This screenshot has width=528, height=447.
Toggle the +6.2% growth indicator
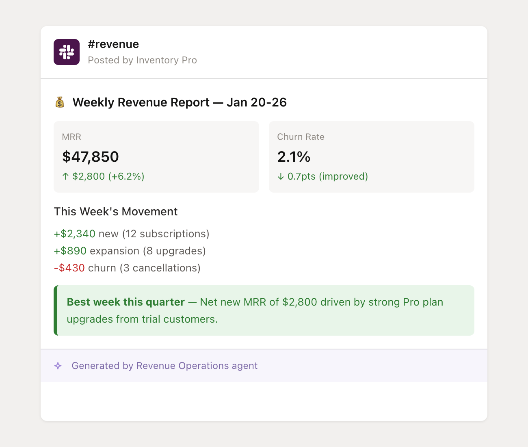[126, 176]
